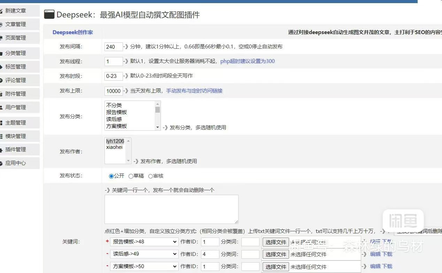
Task: Open 页面管理 in the sidebar
Action: pos(20,38)
